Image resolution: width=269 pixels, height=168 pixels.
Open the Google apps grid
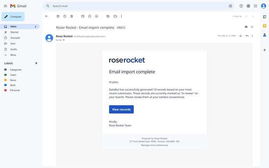coord(255,6)
